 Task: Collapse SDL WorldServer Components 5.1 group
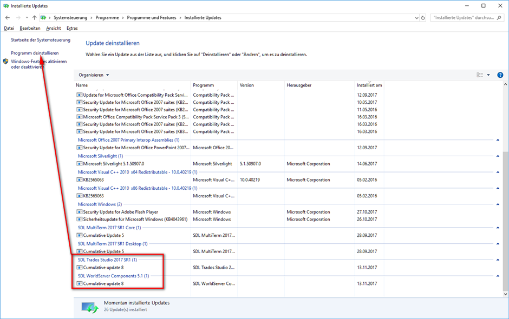(x=498, y=276)
